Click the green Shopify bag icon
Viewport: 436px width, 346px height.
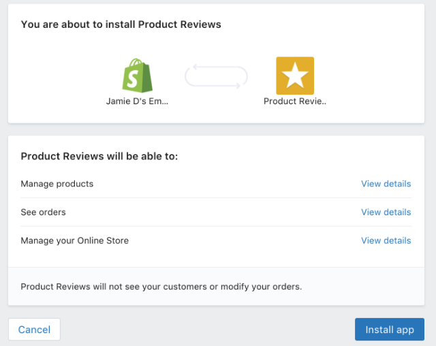coord(138,76)
